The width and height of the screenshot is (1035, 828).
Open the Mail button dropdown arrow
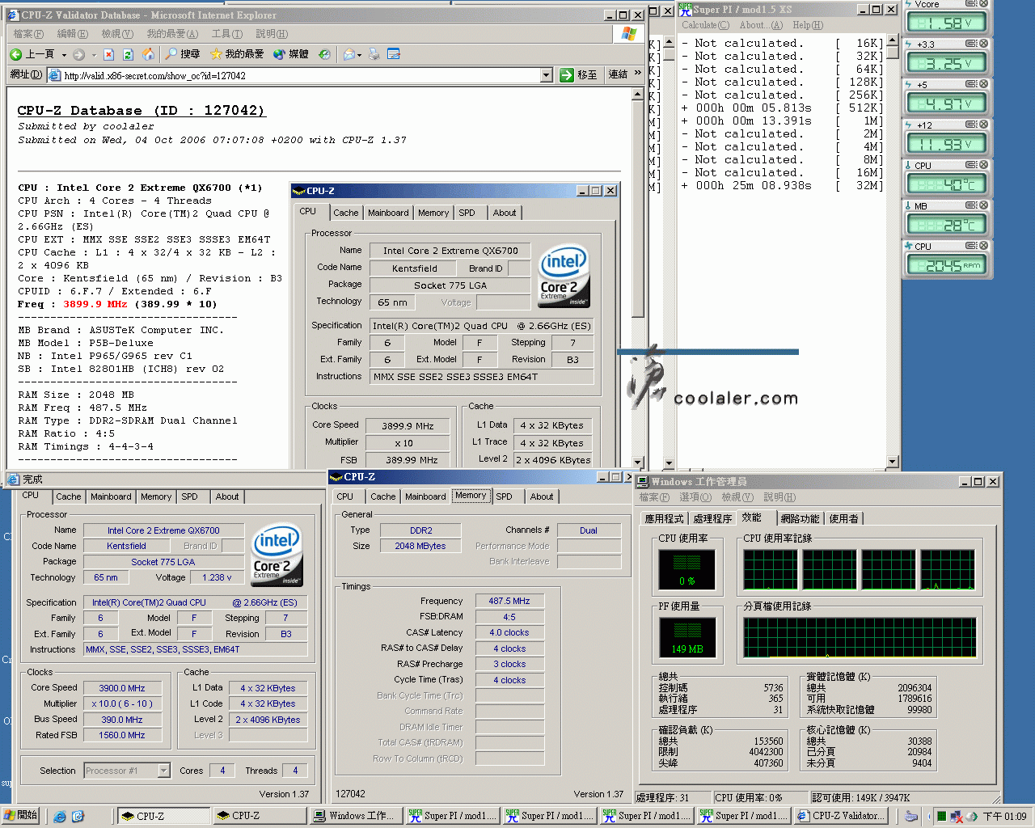(360, 55)
